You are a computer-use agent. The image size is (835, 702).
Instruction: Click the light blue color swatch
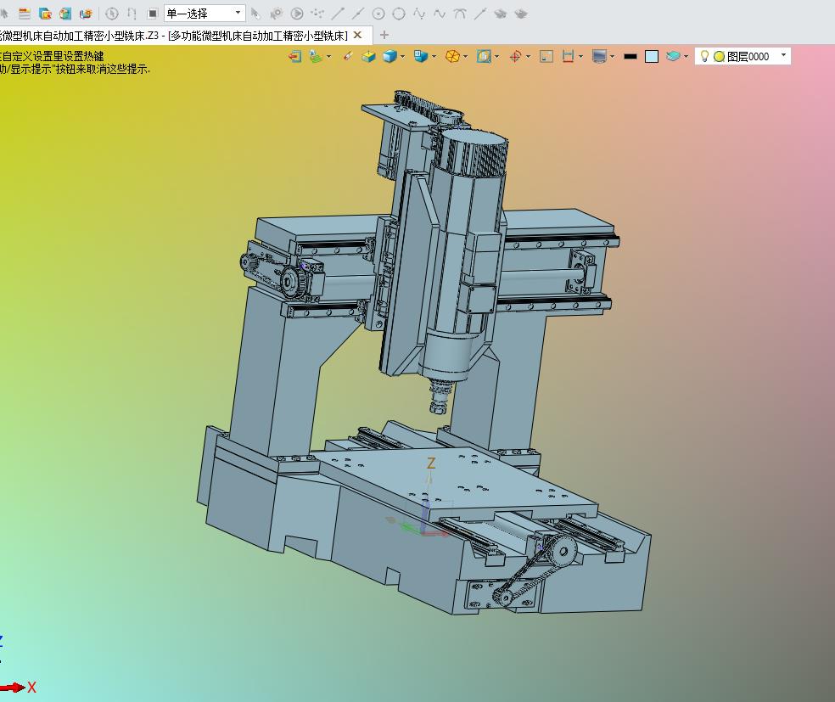[x=652, y=56]
